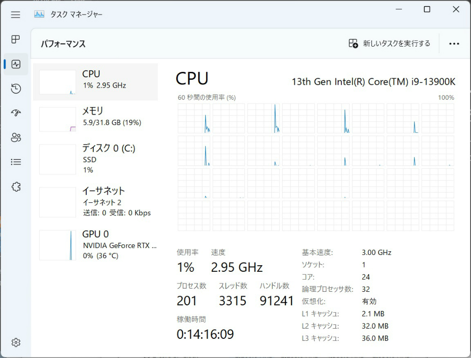This screenshot has height=358, width=471.
Task: Select the イーサネット performance entry
Action: pos(96,201)
